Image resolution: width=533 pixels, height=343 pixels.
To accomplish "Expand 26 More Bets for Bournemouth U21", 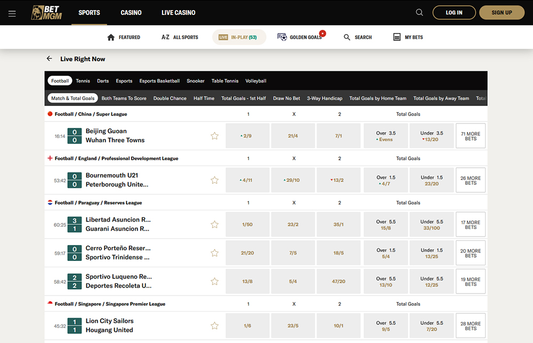I will point(470,180).
